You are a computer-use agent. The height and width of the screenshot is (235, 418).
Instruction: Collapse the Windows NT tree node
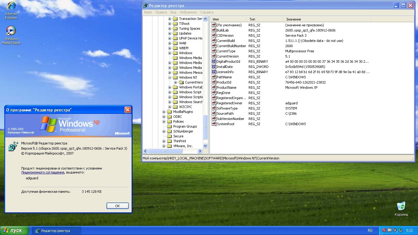pos(170,77)
